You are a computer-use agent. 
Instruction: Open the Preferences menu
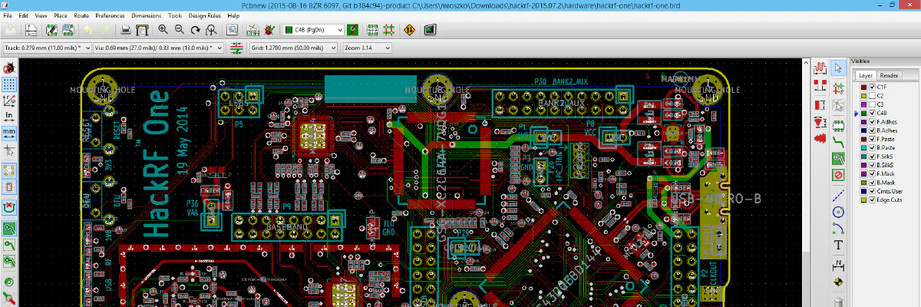coord(111,15)
